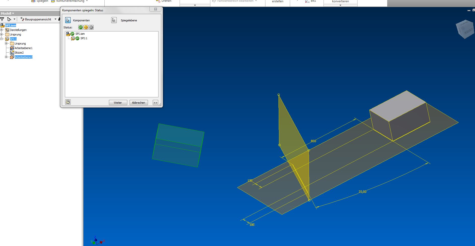Click the Arbeitsebene1 work plane icon
The width and height of the screenshot is (475, 246).
point(12,48)
